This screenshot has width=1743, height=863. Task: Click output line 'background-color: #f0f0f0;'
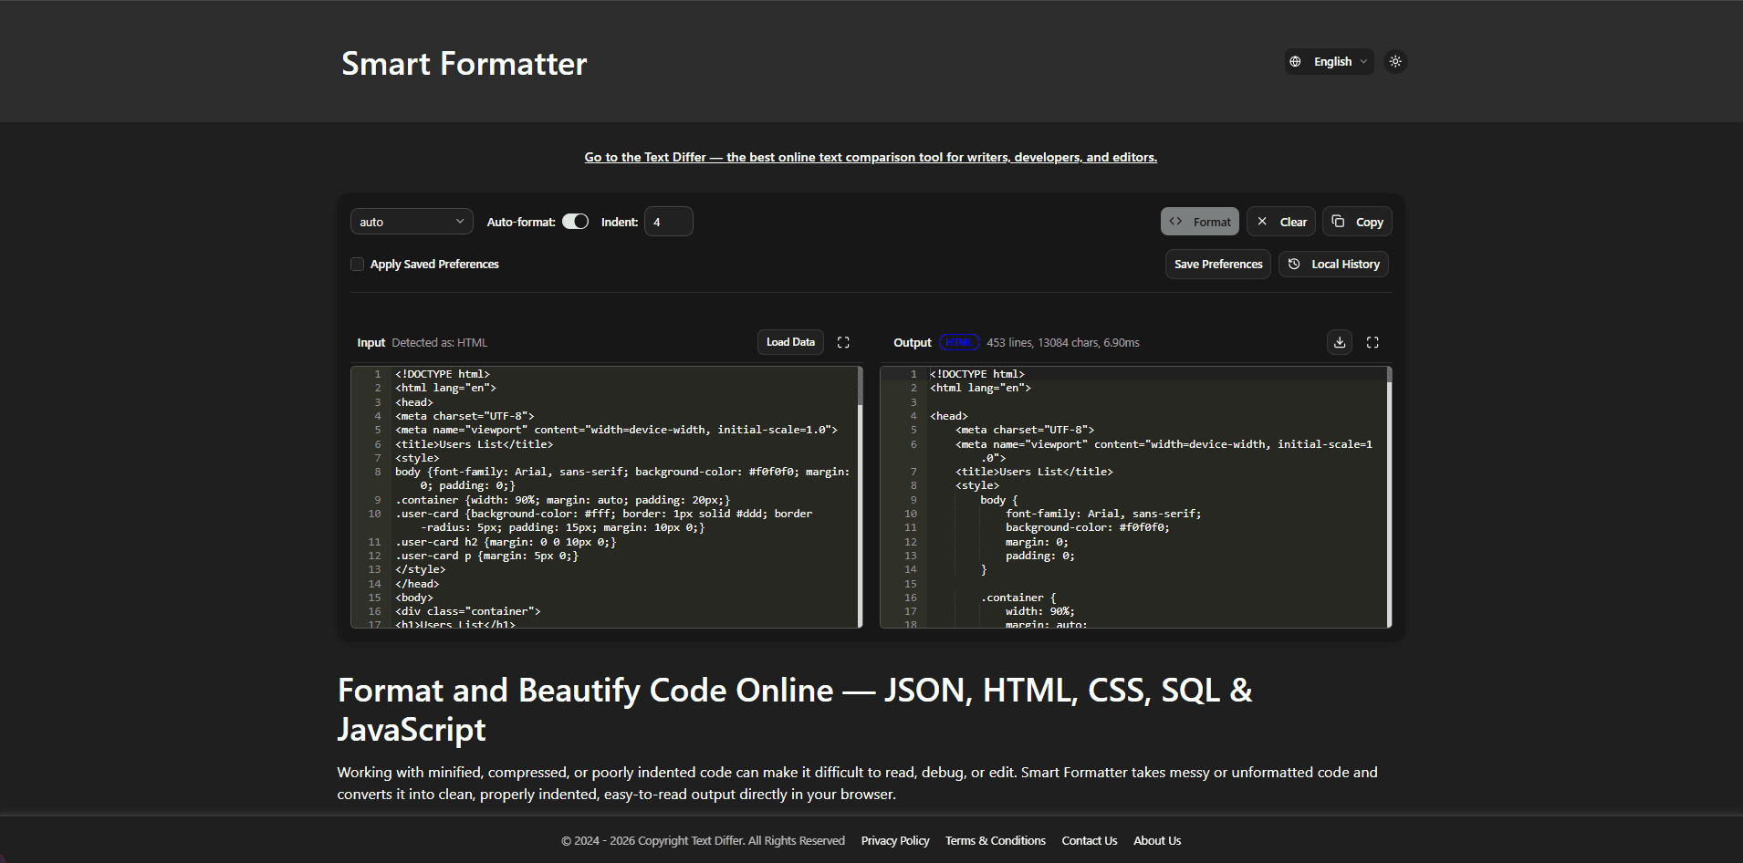1088,527
